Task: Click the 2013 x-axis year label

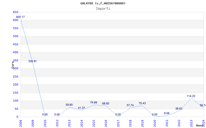Action: [x=69, y=123]
